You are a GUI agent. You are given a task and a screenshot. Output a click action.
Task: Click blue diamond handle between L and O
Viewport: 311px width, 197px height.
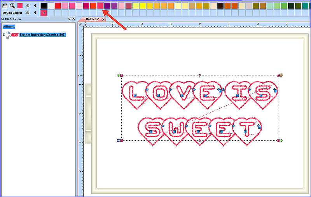147,90
